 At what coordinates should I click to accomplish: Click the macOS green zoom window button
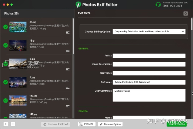tap(12, 5)
